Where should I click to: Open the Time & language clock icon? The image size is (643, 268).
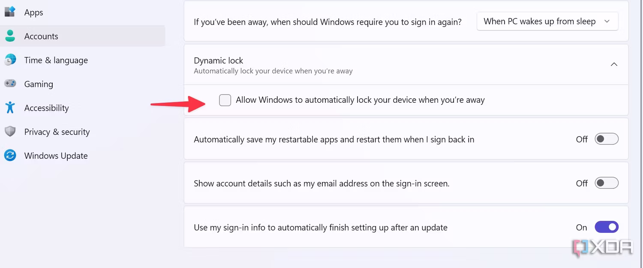click(10, 60)
